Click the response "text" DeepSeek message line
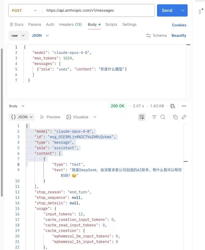 click(x=117, y=173)
